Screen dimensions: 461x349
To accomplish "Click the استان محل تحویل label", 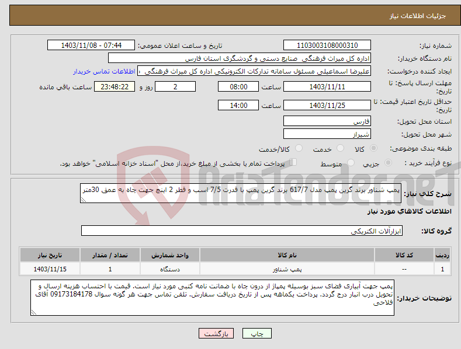I will [425, 121].
